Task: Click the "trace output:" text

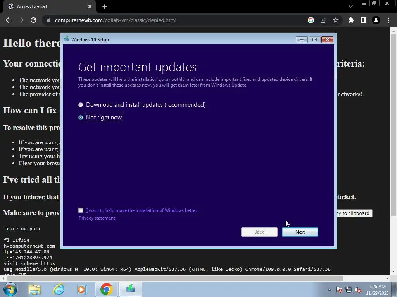Action: 22,229
